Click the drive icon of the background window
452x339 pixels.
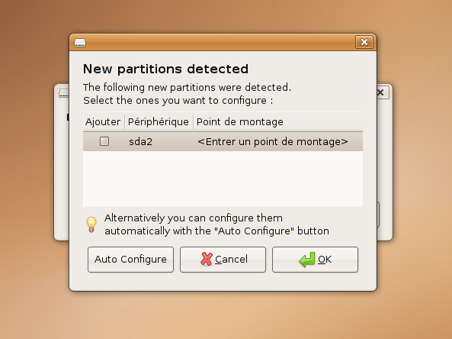(x=64, y=93)
